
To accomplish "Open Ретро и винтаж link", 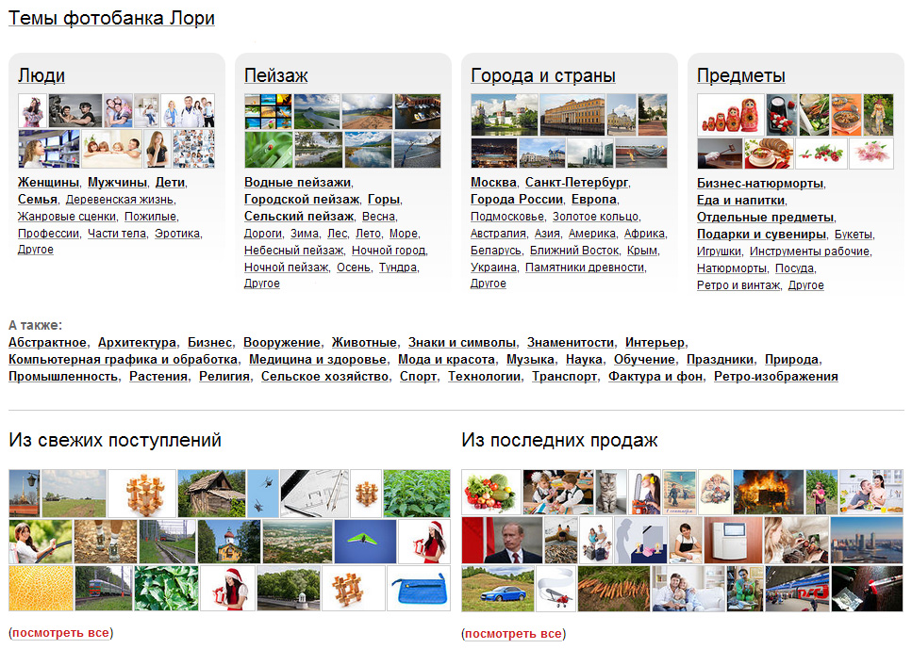I will 738,284.
